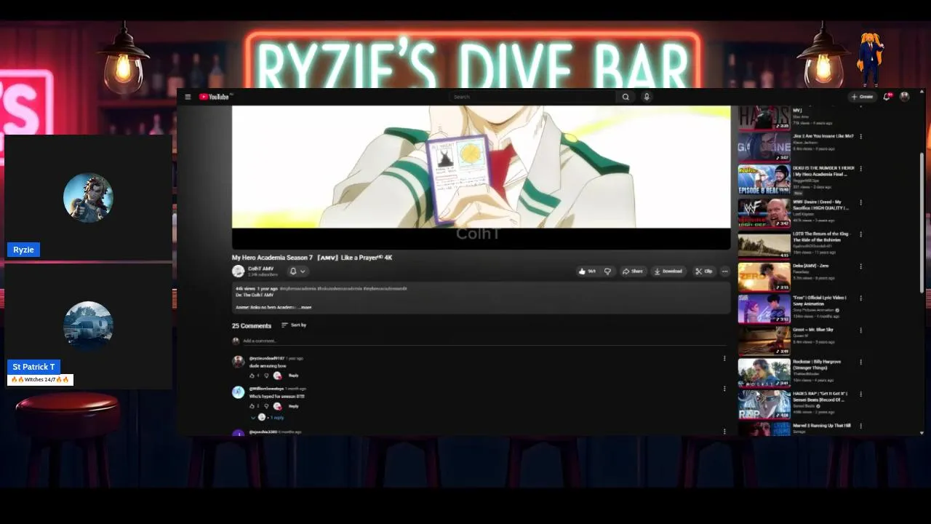The height and width of the screenshot is (524, 931).
Task: Open the WWE Desire Creed My Sacrifice thumbnail
Action: click(764, 213)
